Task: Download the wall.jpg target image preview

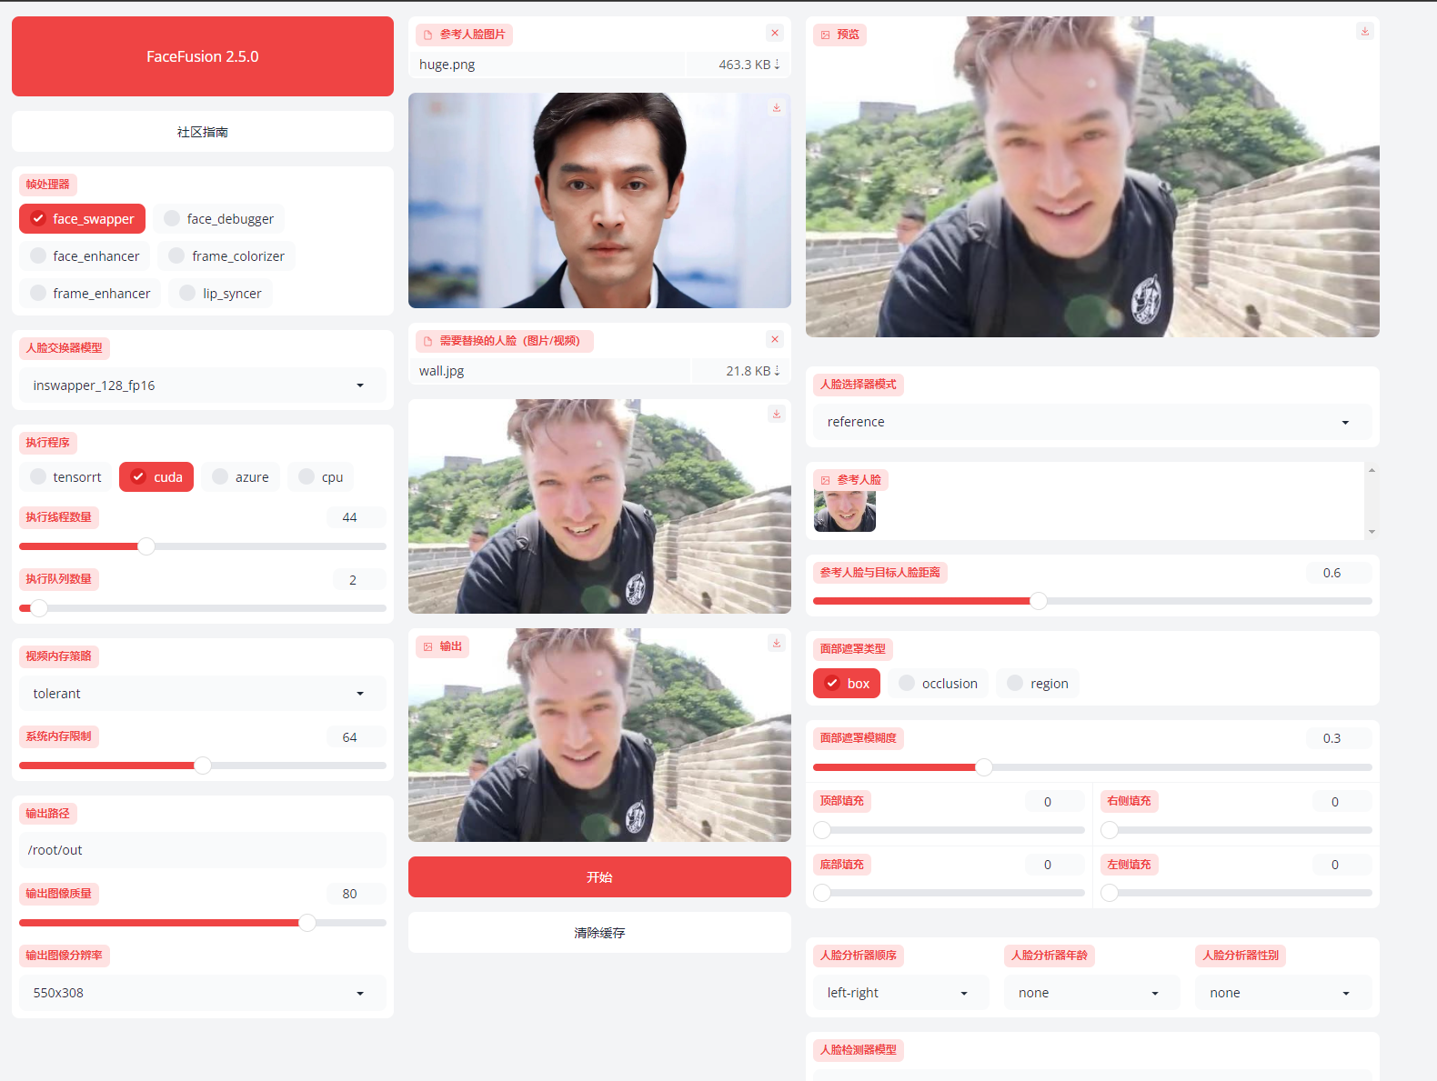Action: [x=777, y=414]
